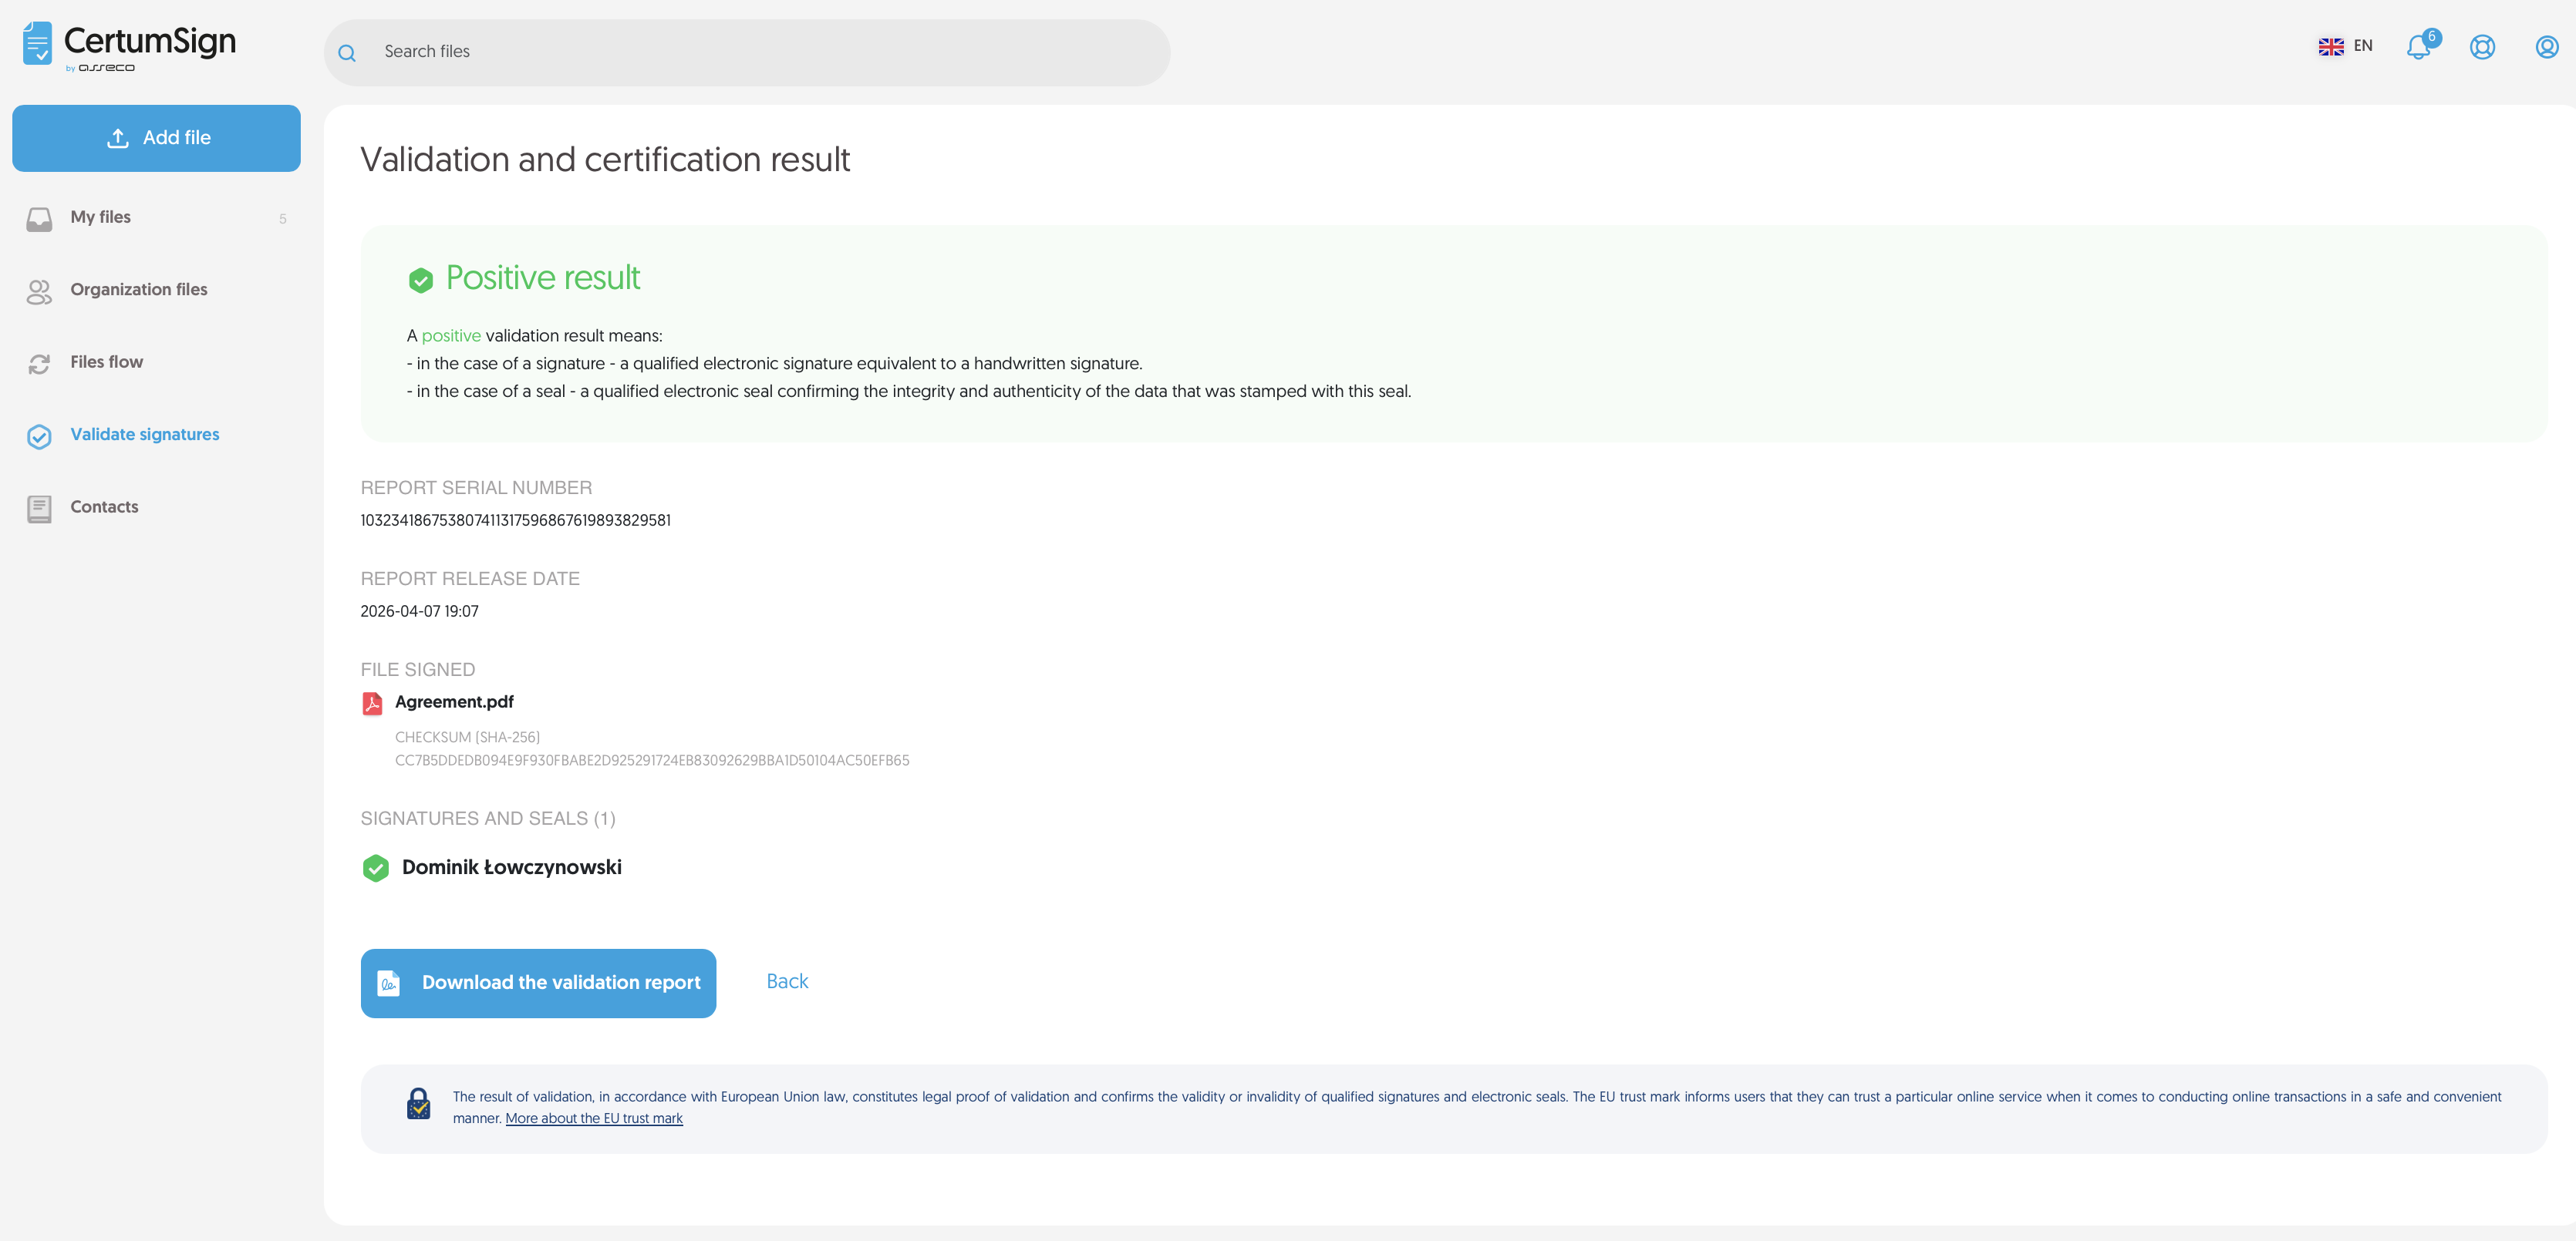Click the CertumSign logo

130,46
